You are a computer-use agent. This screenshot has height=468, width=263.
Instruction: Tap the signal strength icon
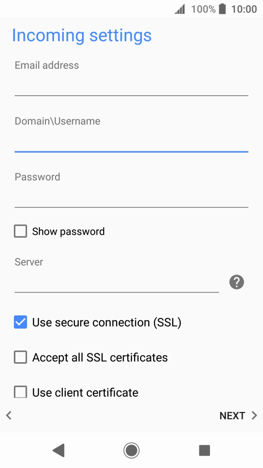coord(180,9)
